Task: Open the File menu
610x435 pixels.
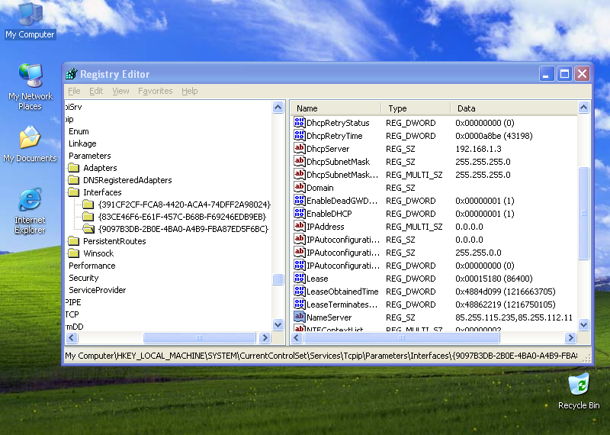Action: [74, 91]
